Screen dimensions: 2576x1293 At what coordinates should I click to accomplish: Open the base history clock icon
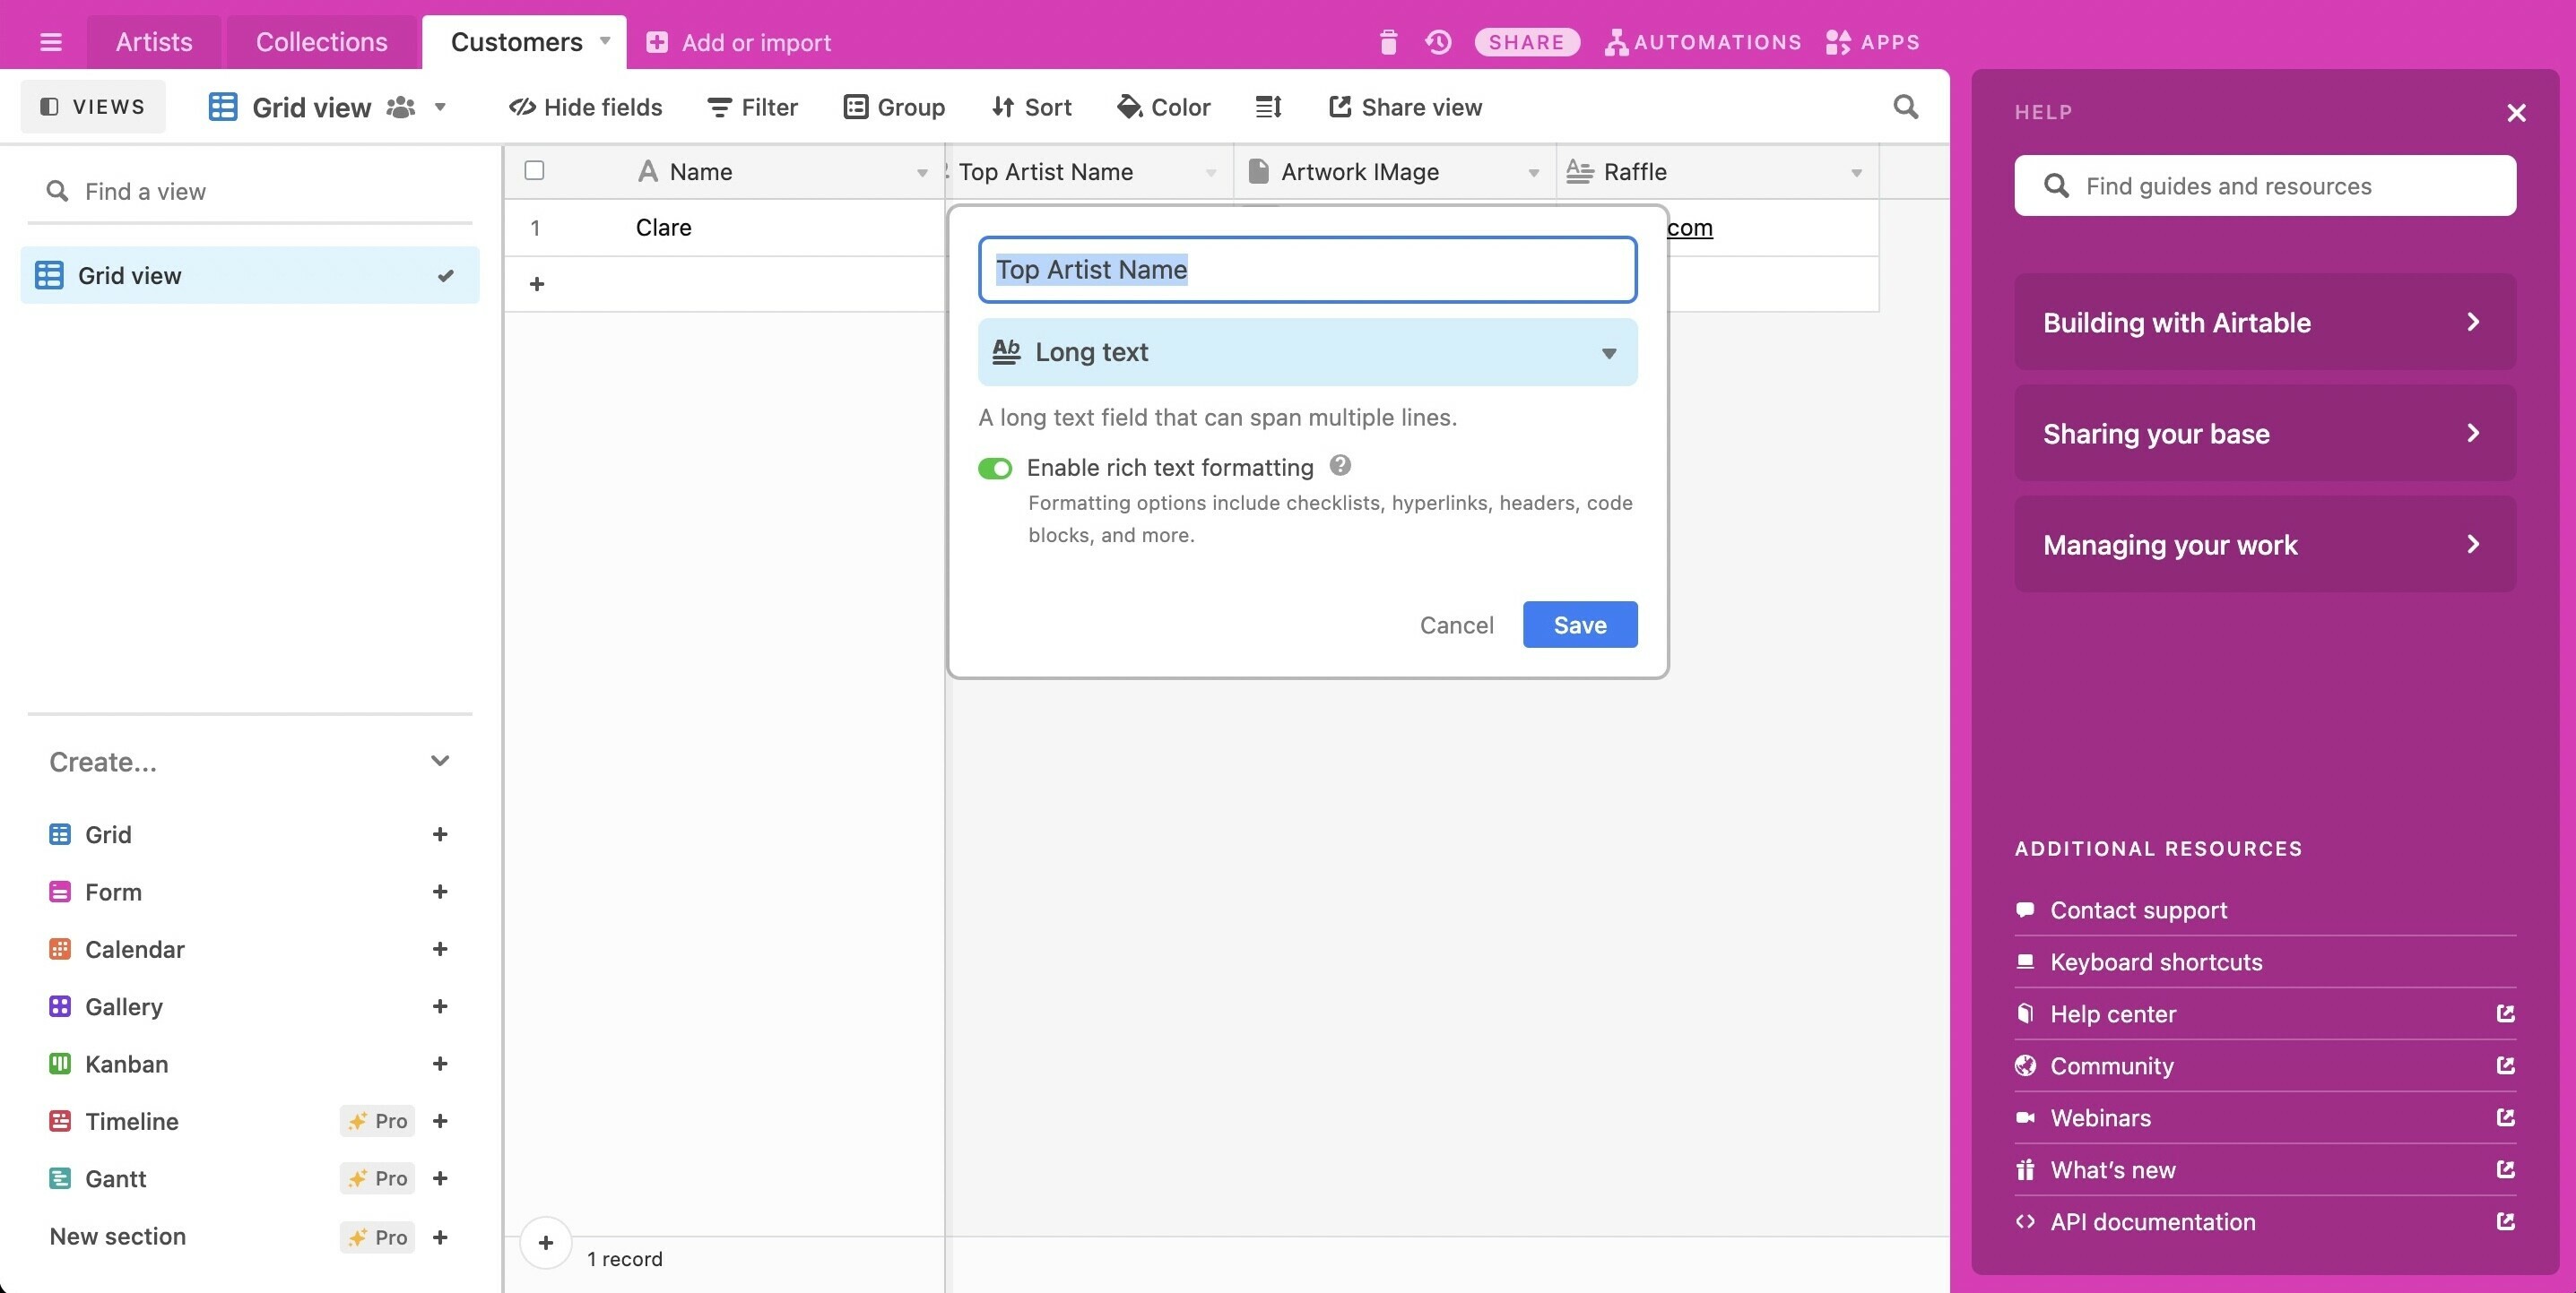tap(1438, 42)
